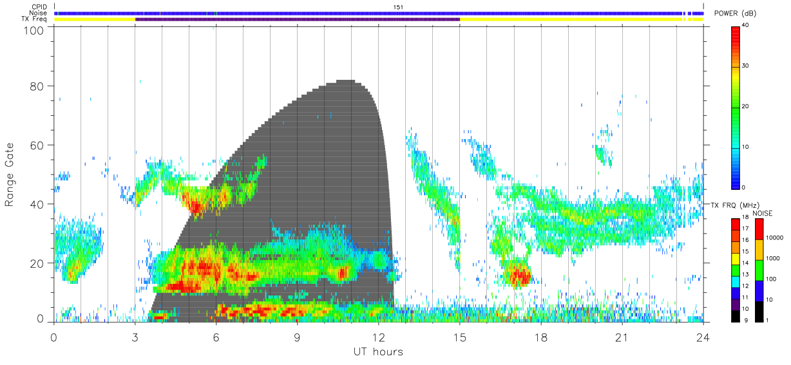Click the UT hours tick label "24"
The width and height of the screenshot is (791, 365).
(x=703, y=337)
